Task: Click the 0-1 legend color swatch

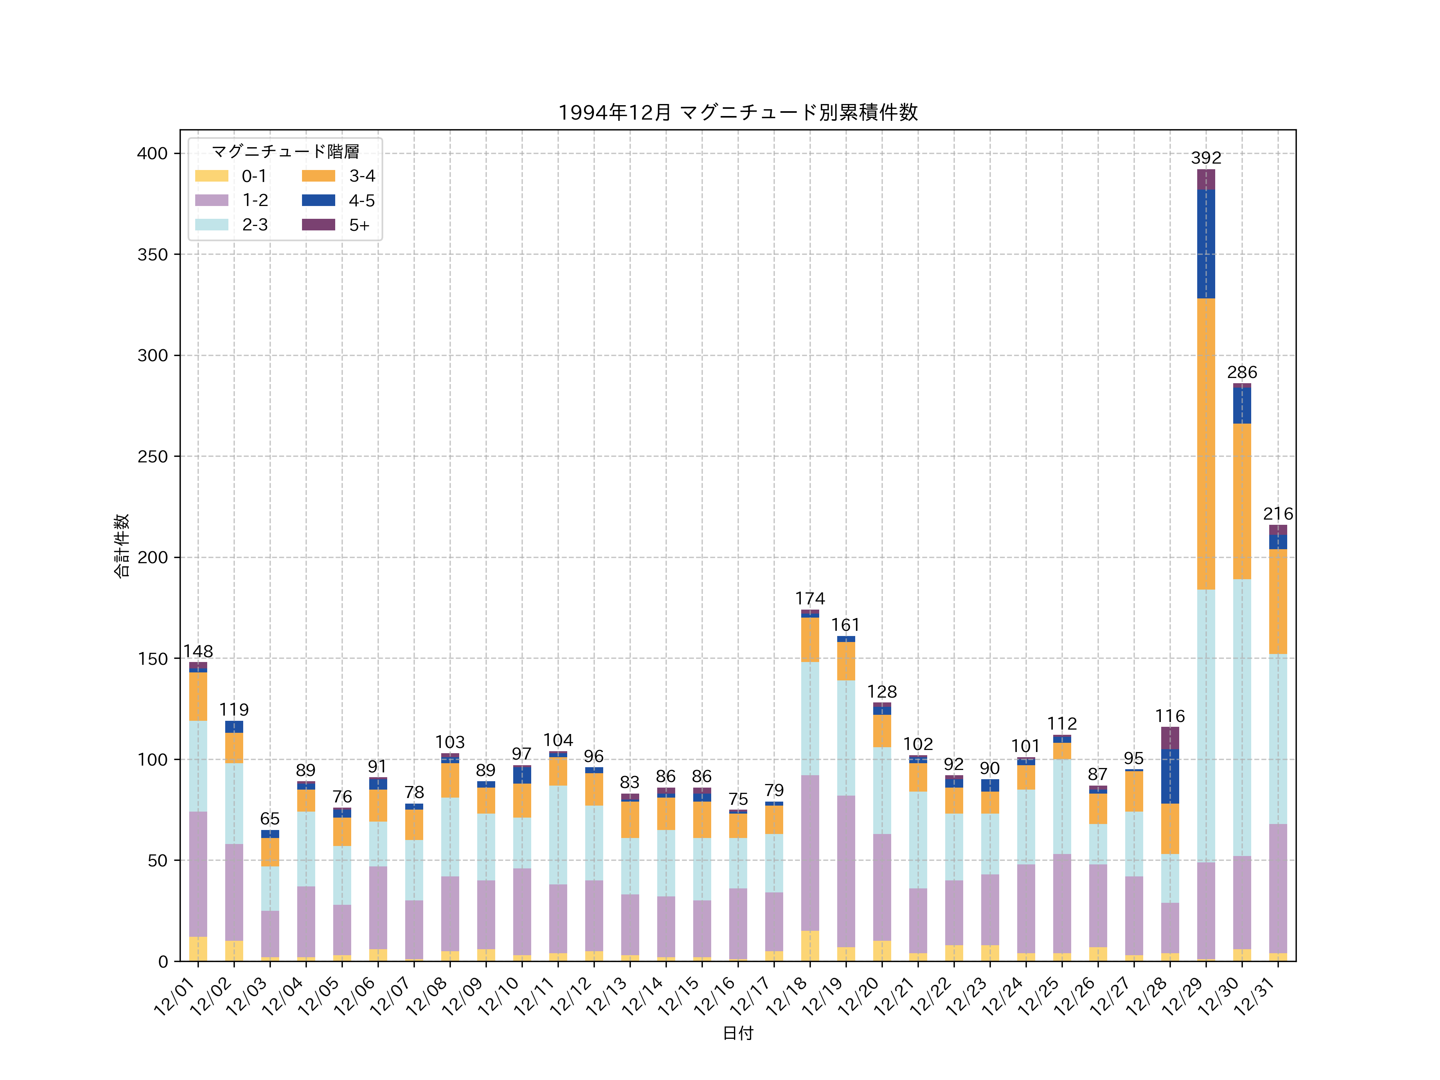Action: pos(212,176)
